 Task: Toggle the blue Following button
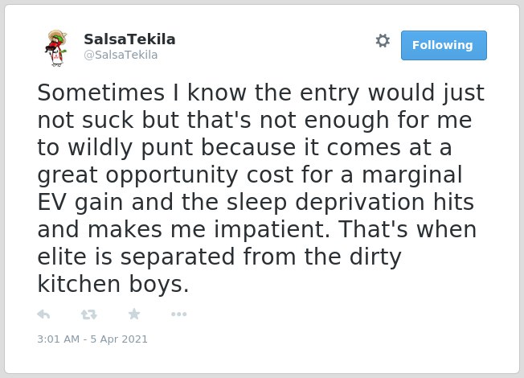(444, 45)
